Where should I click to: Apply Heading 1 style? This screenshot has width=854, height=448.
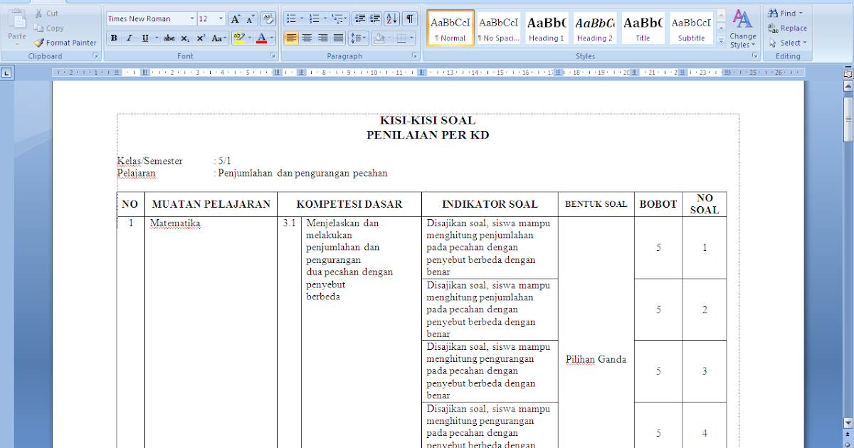point(547,28)
